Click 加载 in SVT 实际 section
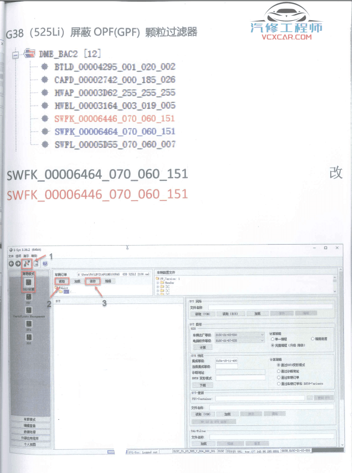The height and width of the screenshot is (473, 352). point(257,313)
